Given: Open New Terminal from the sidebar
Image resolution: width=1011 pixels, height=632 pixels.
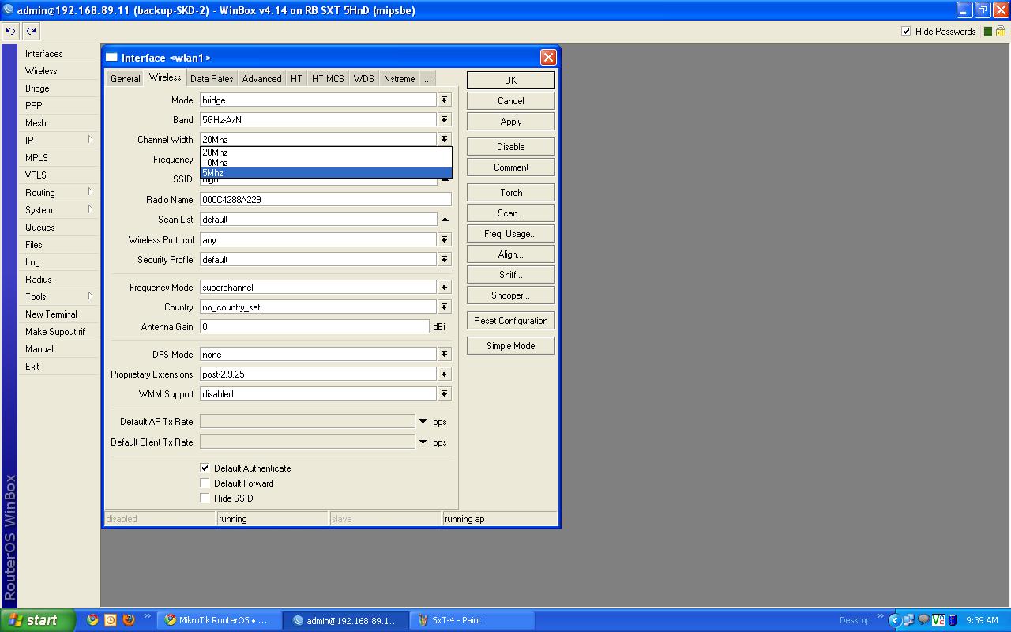Looking at the screenshot, I should [58, 314].
